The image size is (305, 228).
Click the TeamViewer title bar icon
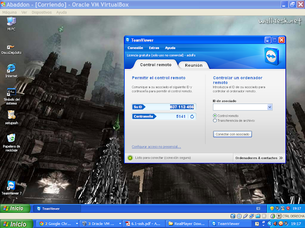click(x=128, y=40)
